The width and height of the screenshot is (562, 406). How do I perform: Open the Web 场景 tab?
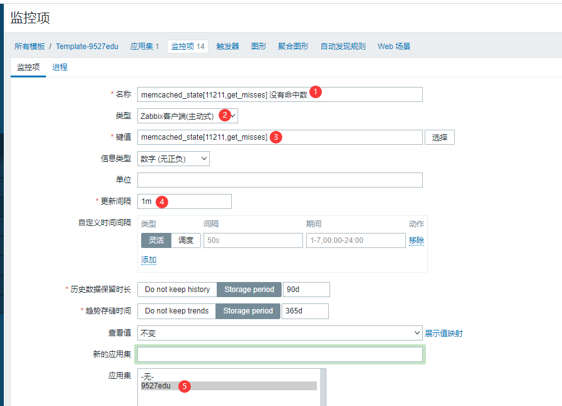pos(394,47)
